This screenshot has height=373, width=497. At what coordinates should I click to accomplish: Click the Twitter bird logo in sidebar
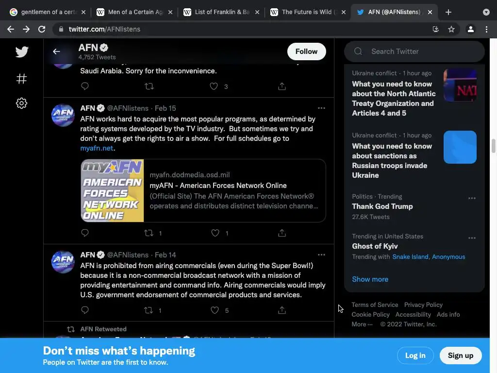click(21, 51)
